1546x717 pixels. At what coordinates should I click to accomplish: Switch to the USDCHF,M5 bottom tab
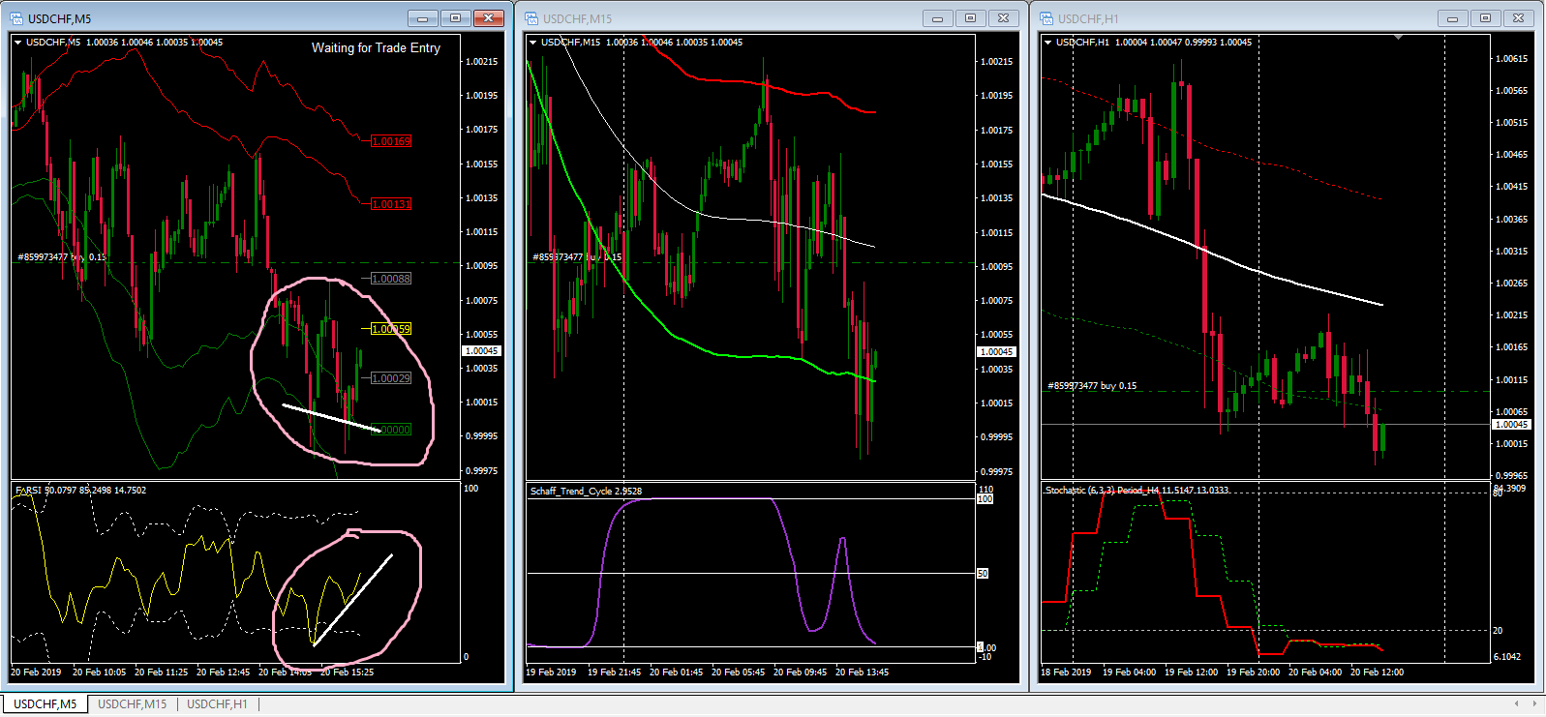[45, 704]
